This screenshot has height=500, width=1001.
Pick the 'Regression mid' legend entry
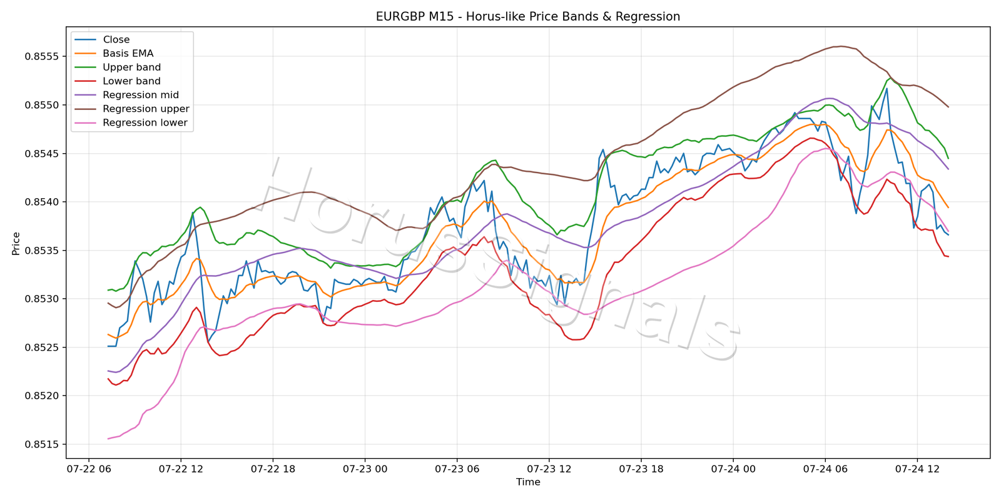point(141,95)
